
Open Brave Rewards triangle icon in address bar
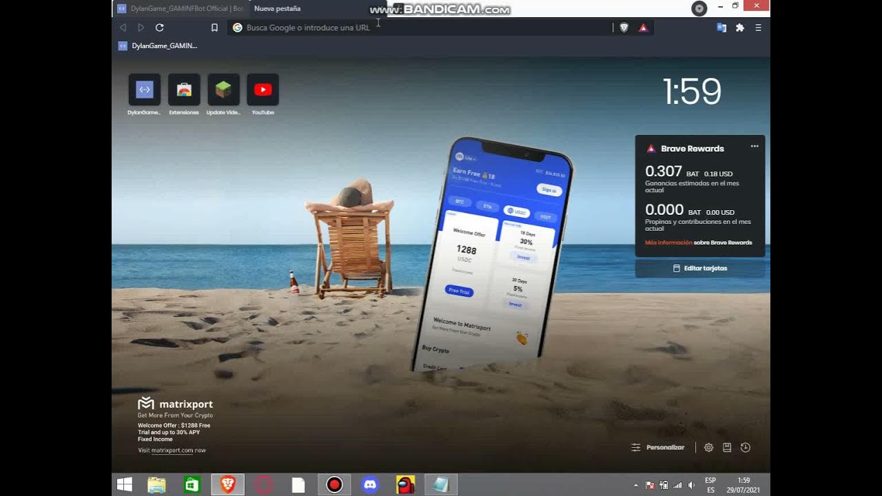tap(643, 28)
